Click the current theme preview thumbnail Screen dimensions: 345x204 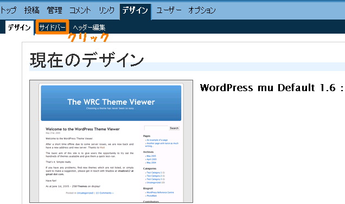click(x=111, y=141)
